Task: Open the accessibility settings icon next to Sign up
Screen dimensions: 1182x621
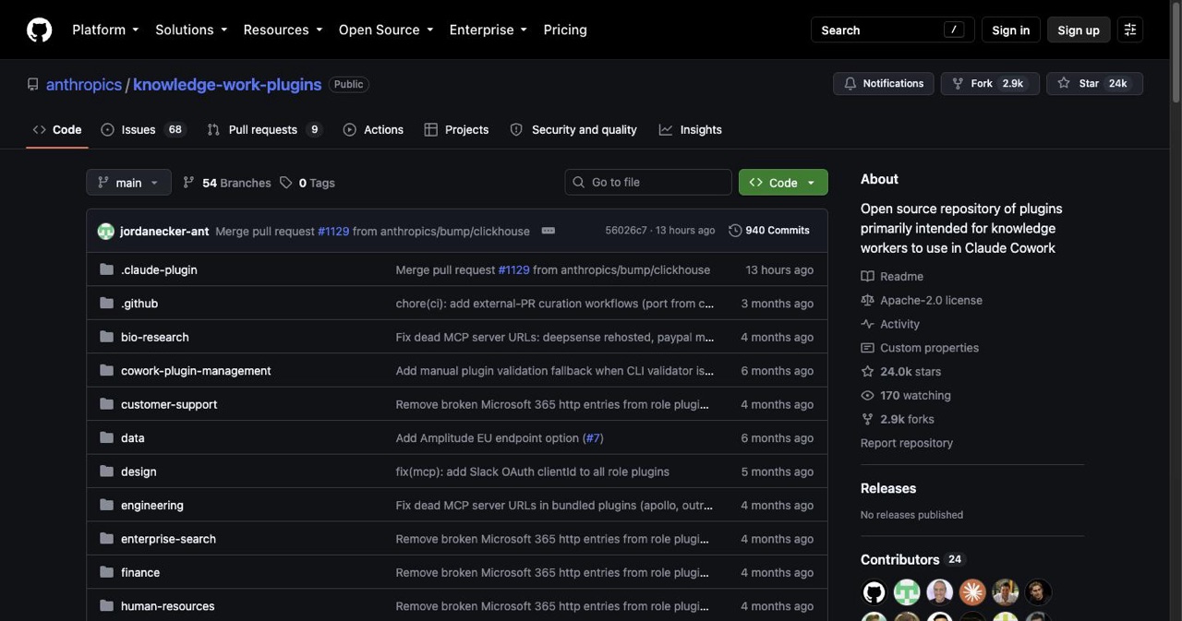Action: (1129, 30)
